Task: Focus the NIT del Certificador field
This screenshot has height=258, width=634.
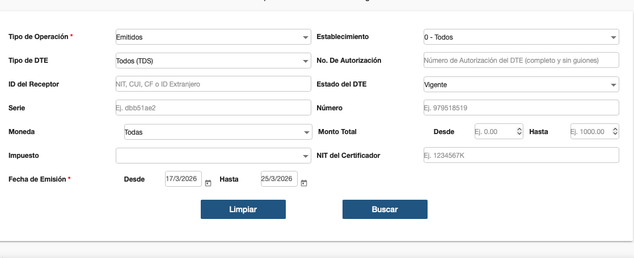Action: pos(521,155)
